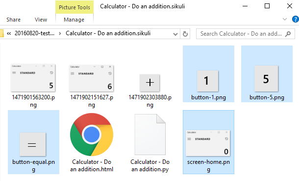The height and width of the screenshot is (181, 299).
Task: Click the button-equal.png file name
Action: tap(33, 165)
